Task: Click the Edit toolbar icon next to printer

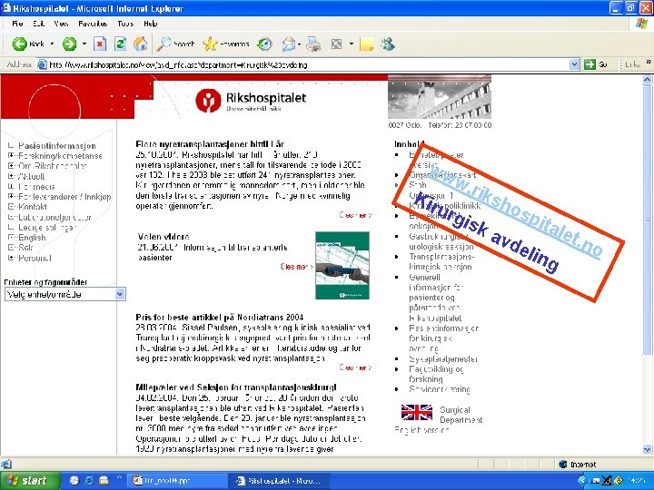Action: 336,44
